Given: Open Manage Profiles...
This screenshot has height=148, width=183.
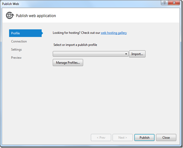Looking at the screenshot, I should point(68,63).
